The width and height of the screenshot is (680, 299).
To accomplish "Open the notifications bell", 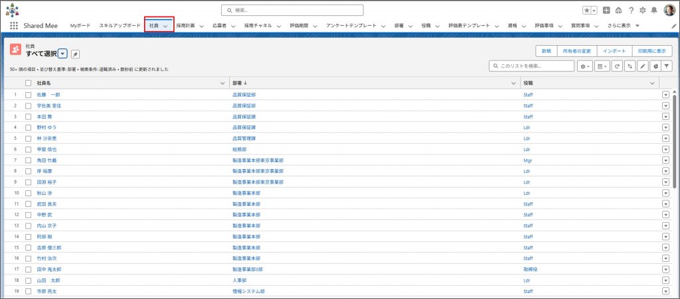I will [x=653, y=11].
